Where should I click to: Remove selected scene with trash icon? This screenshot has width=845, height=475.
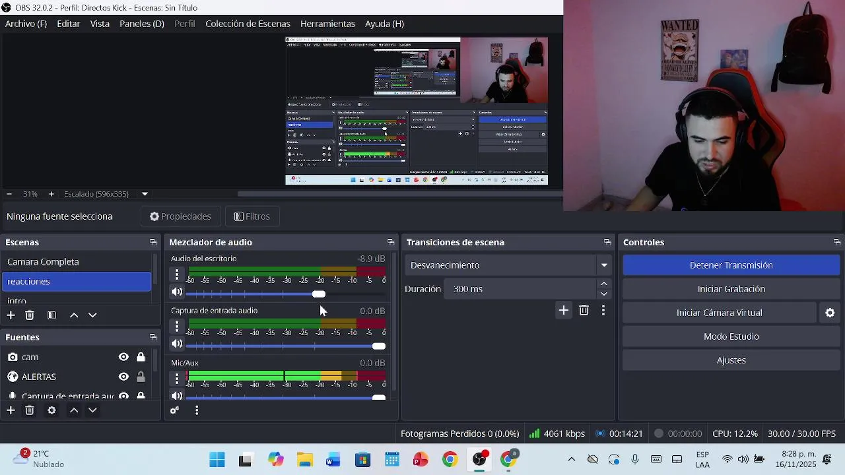click(x=30, y=315)
